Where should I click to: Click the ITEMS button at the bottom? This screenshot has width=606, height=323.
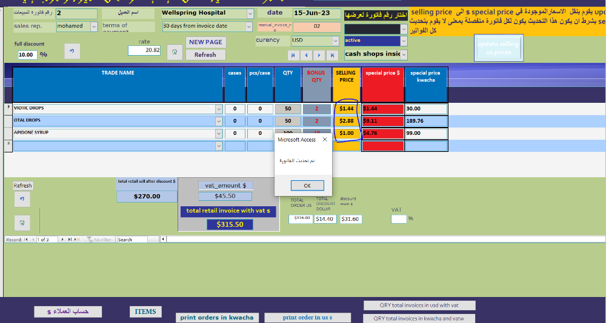tap(145, 312)
